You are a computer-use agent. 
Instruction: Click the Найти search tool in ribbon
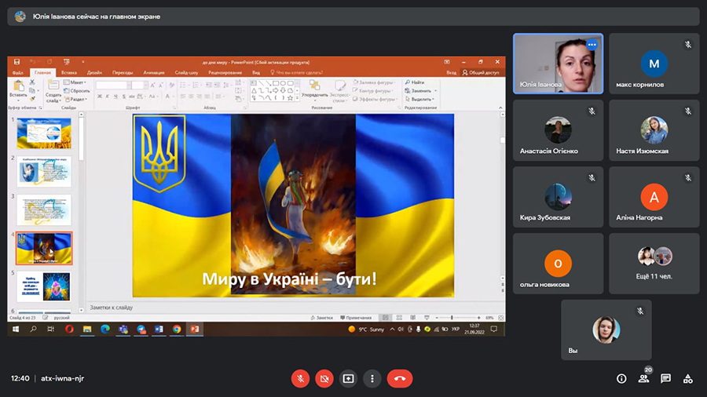click(416, 82)
